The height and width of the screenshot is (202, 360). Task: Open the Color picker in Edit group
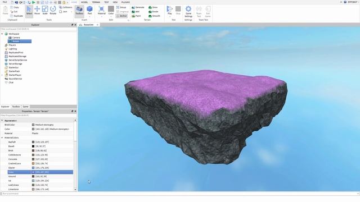(x=111, y=11)
